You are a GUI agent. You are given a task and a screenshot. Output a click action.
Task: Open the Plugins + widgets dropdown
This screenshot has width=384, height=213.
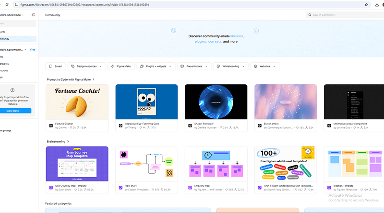[156, 66]
